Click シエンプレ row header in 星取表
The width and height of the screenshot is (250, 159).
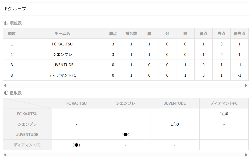[x=27, y=124]
